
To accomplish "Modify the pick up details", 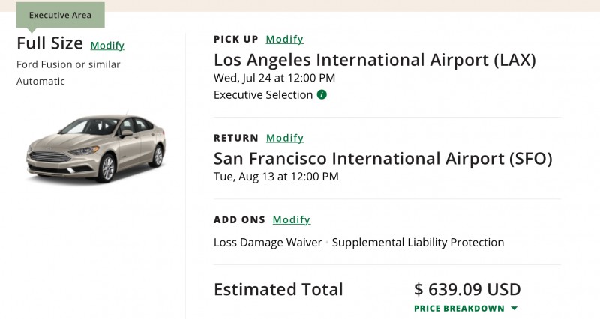I will click(284, 40).
